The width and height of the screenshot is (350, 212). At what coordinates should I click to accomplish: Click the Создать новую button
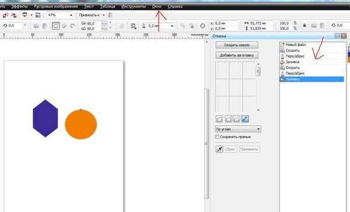pos(237,45)
